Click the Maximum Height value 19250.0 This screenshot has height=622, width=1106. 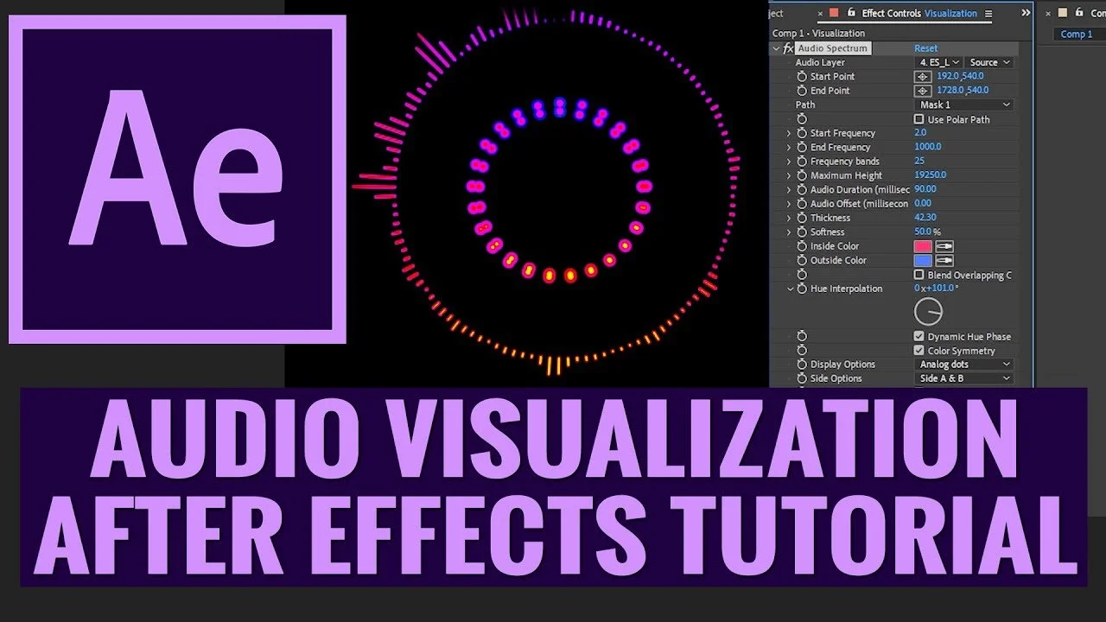931,175
